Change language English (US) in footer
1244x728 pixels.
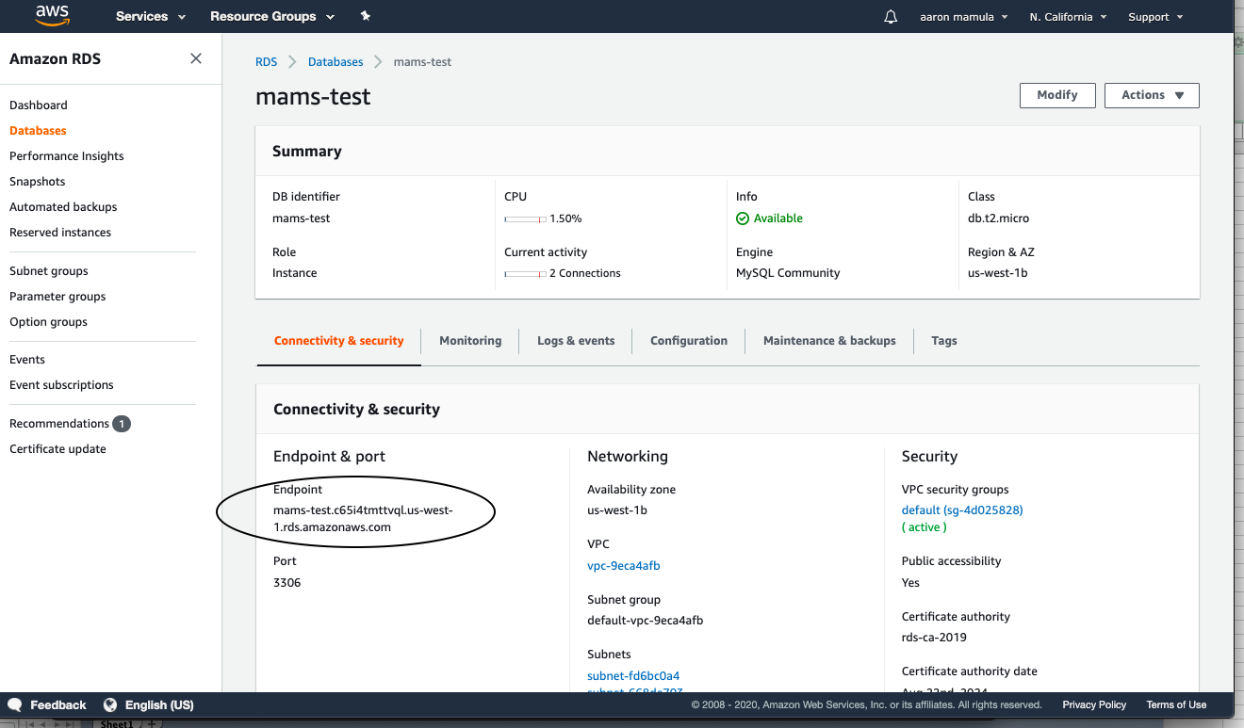(x=159, y=704)
